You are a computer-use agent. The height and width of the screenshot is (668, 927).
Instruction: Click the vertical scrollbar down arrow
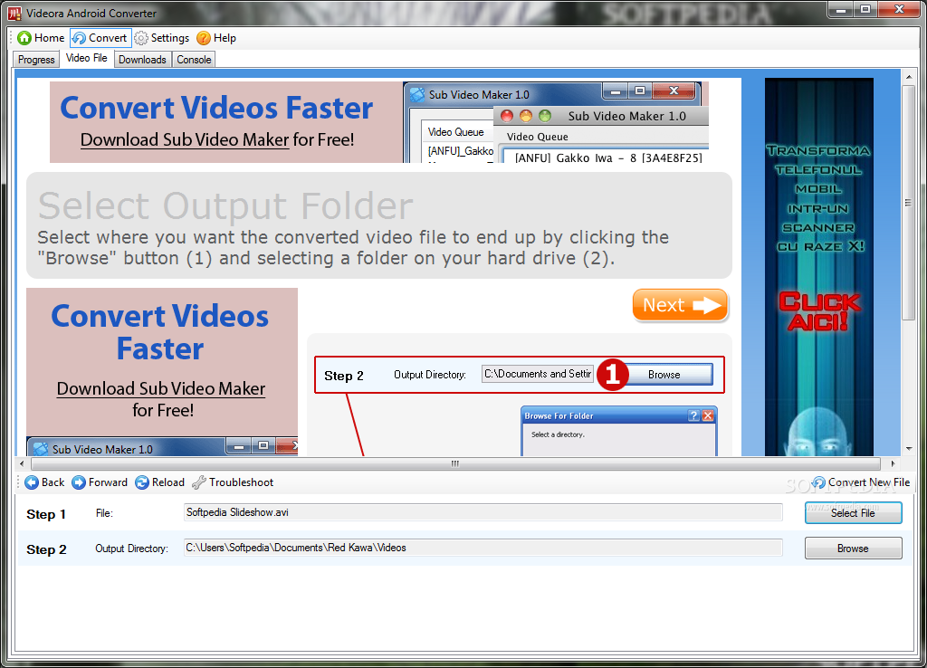point(909,449)
